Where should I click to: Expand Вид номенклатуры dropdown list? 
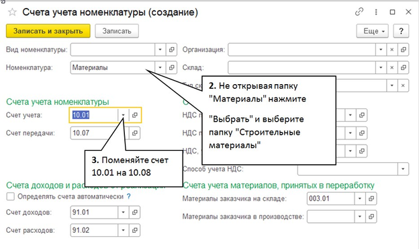(160, 50)
